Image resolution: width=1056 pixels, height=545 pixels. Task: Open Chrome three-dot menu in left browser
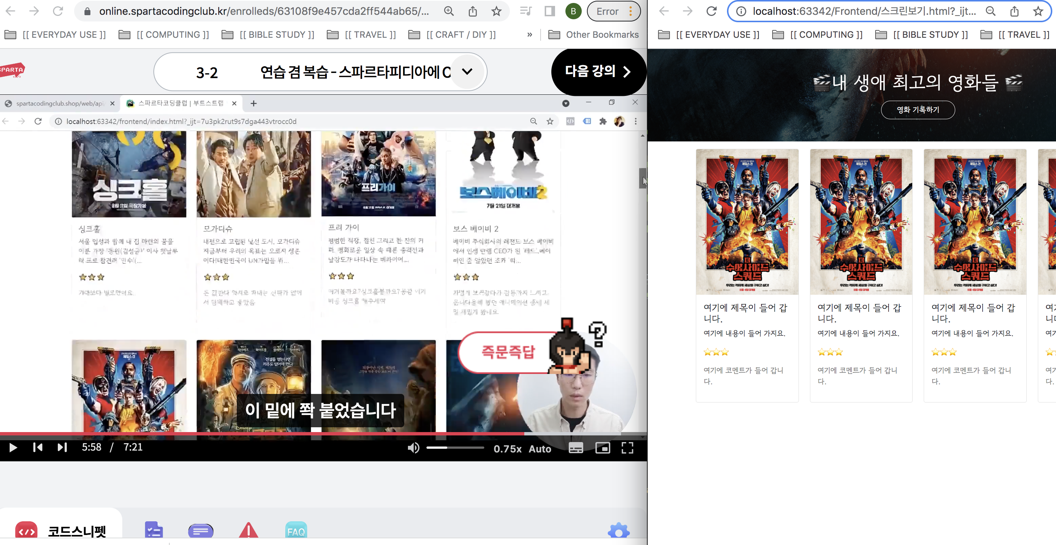coord(631,11)
